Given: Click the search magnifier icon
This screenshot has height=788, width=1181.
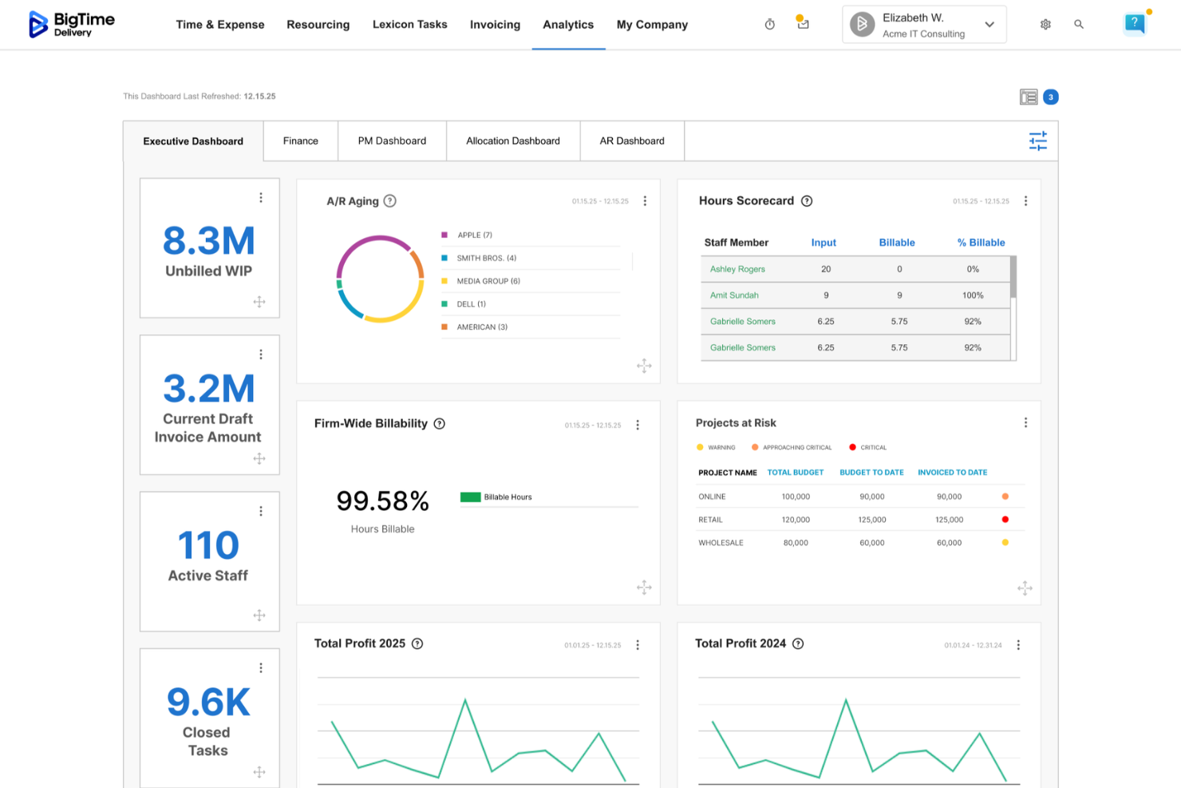Looking at the screenshot, I should click(x=1079, y=25).
